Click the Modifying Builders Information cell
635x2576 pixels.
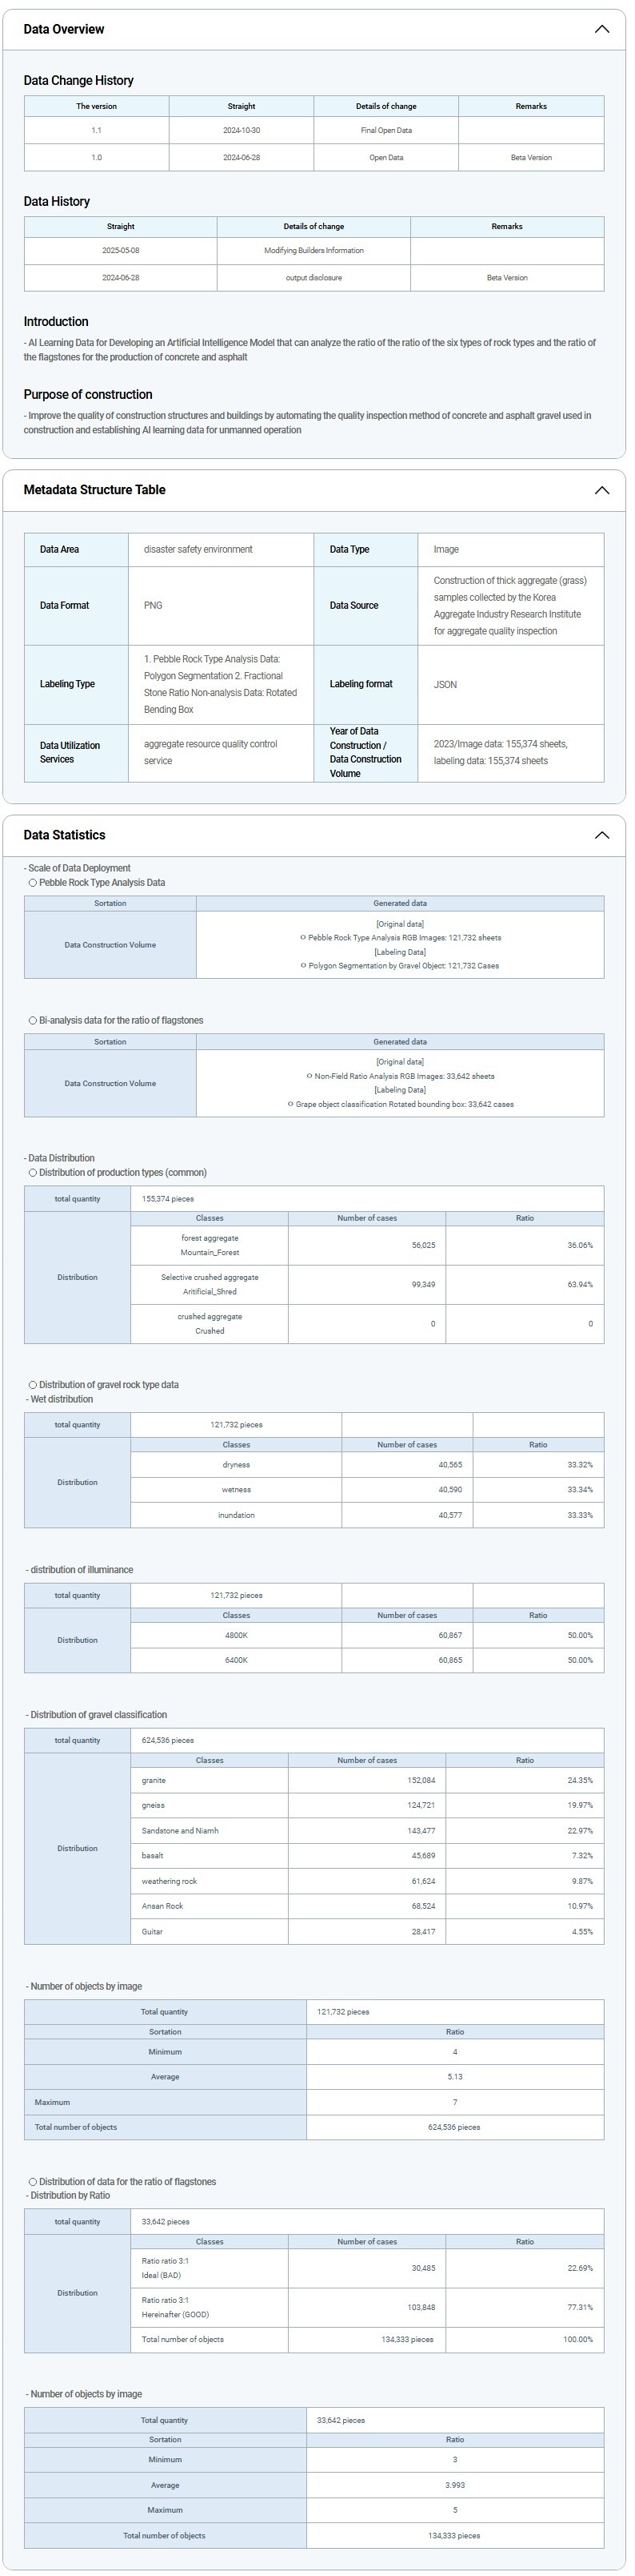coord(314,251)
